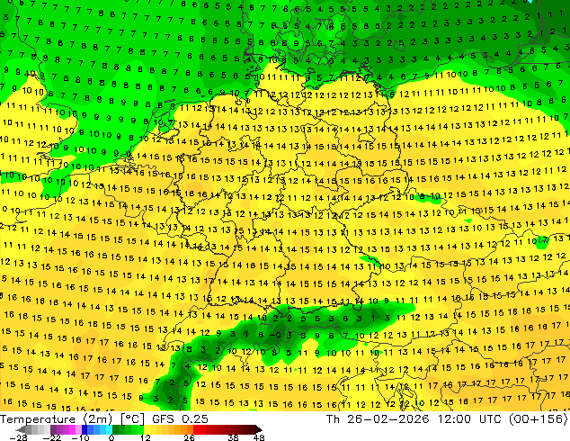Click the "-0" temperature value in the Alps
Image resolution: width=570 pixels, height=441 pixels.
275,336
